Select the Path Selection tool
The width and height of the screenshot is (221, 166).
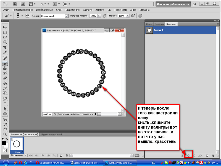point(5,109)
